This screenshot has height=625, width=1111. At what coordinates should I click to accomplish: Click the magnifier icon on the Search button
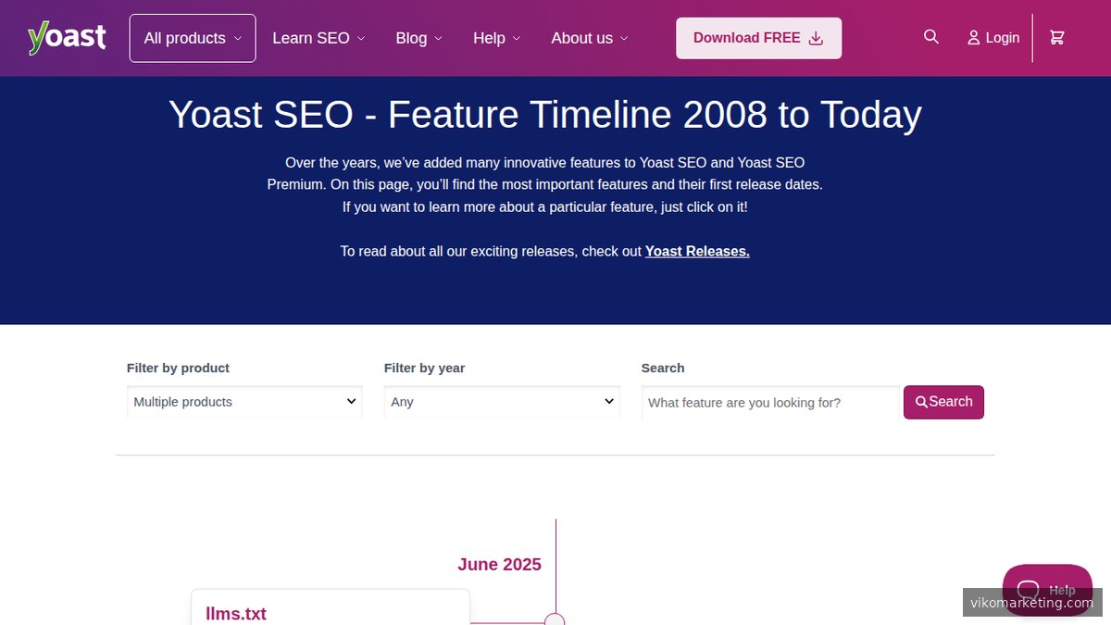pyautogui.click(x=921, y=402)
